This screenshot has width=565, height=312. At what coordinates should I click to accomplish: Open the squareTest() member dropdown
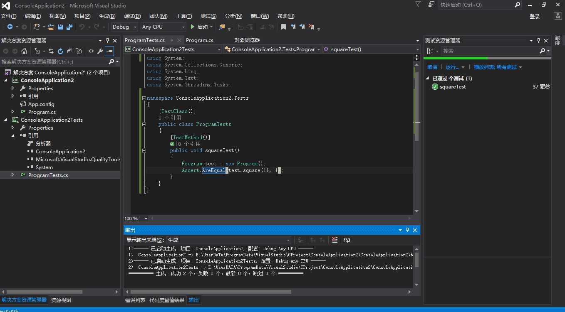(x=372, y=49)
